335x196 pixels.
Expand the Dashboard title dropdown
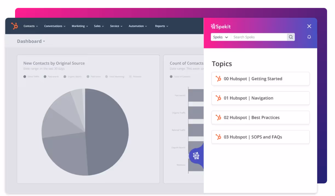point(31,41)
